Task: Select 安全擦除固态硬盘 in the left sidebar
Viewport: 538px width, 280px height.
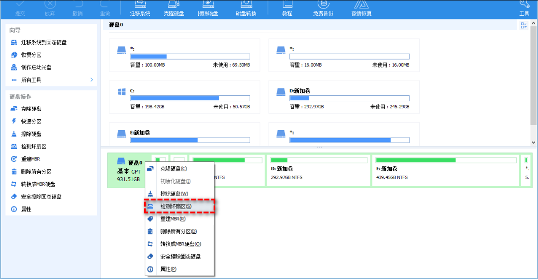Action: click(x=41, y=197)
